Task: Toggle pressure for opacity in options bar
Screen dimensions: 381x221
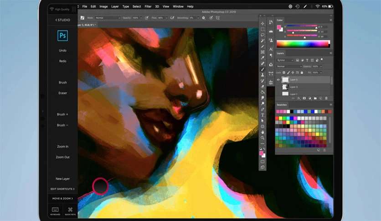Action: (x=147, y=18)
